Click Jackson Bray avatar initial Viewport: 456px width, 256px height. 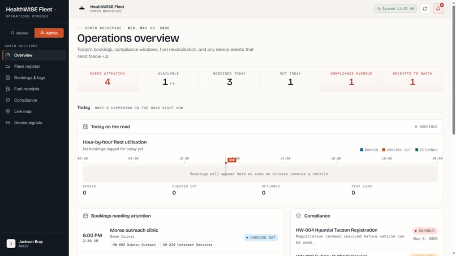point(11,244)
